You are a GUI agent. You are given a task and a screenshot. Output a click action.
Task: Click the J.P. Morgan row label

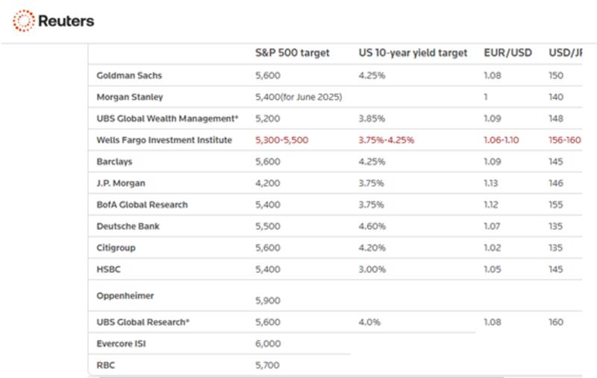(x=119, y=183)
